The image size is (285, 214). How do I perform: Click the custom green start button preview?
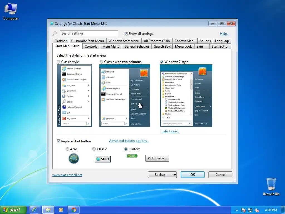pos(132,156)
